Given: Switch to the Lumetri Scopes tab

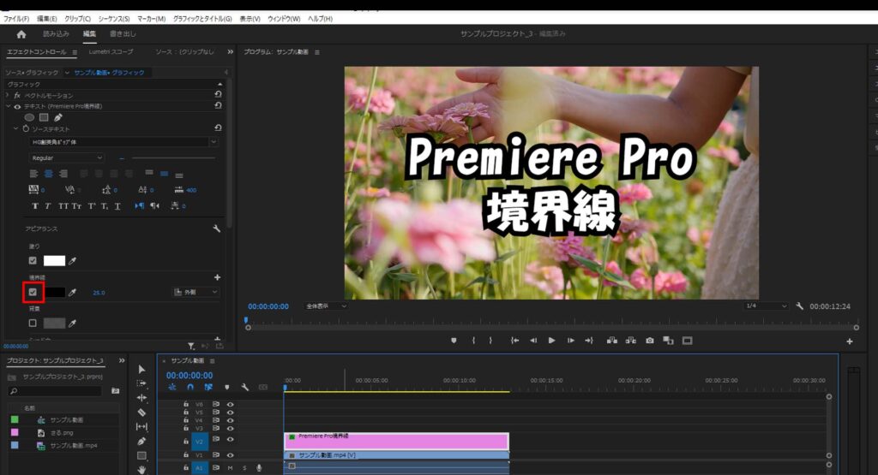Looking at the screenshot, I should pyautogui.click(x=111, y=52).
